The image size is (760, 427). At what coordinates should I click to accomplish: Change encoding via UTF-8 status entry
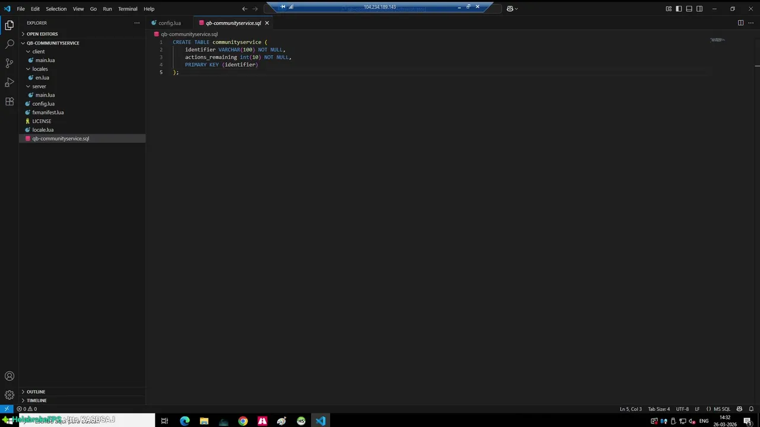coord(682,409)
